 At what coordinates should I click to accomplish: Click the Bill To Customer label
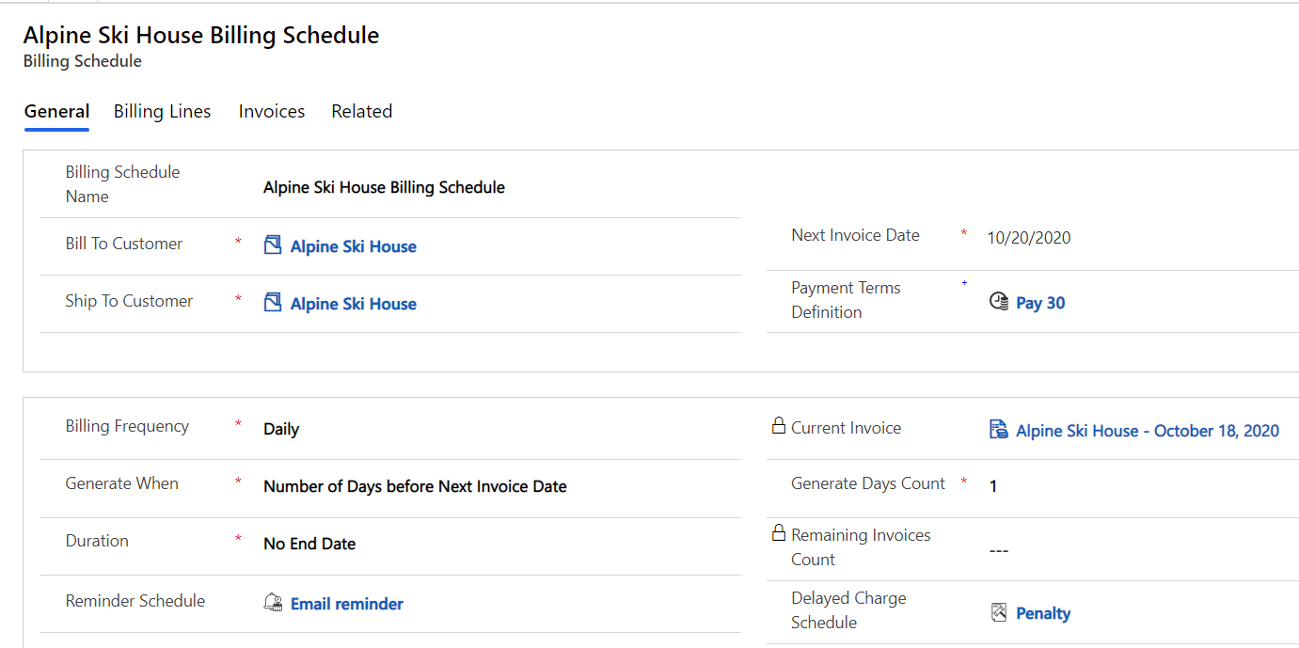(124, 244)
